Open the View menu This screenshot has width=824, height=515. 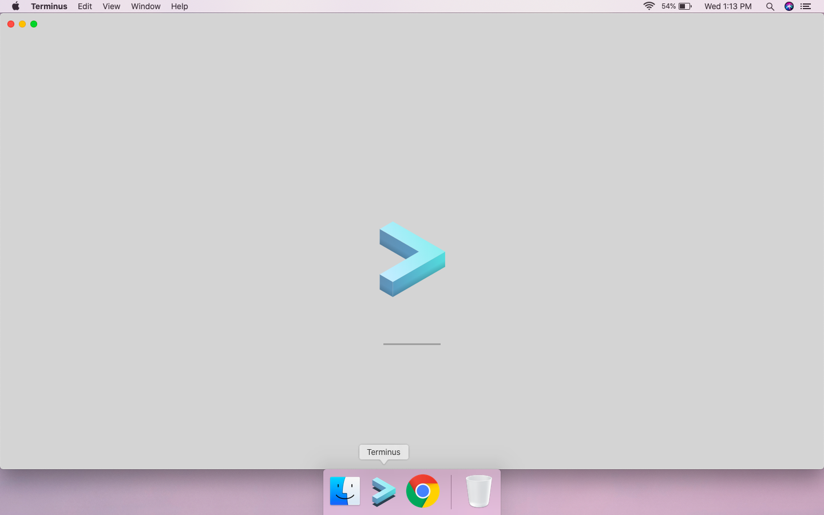(111, 6)
